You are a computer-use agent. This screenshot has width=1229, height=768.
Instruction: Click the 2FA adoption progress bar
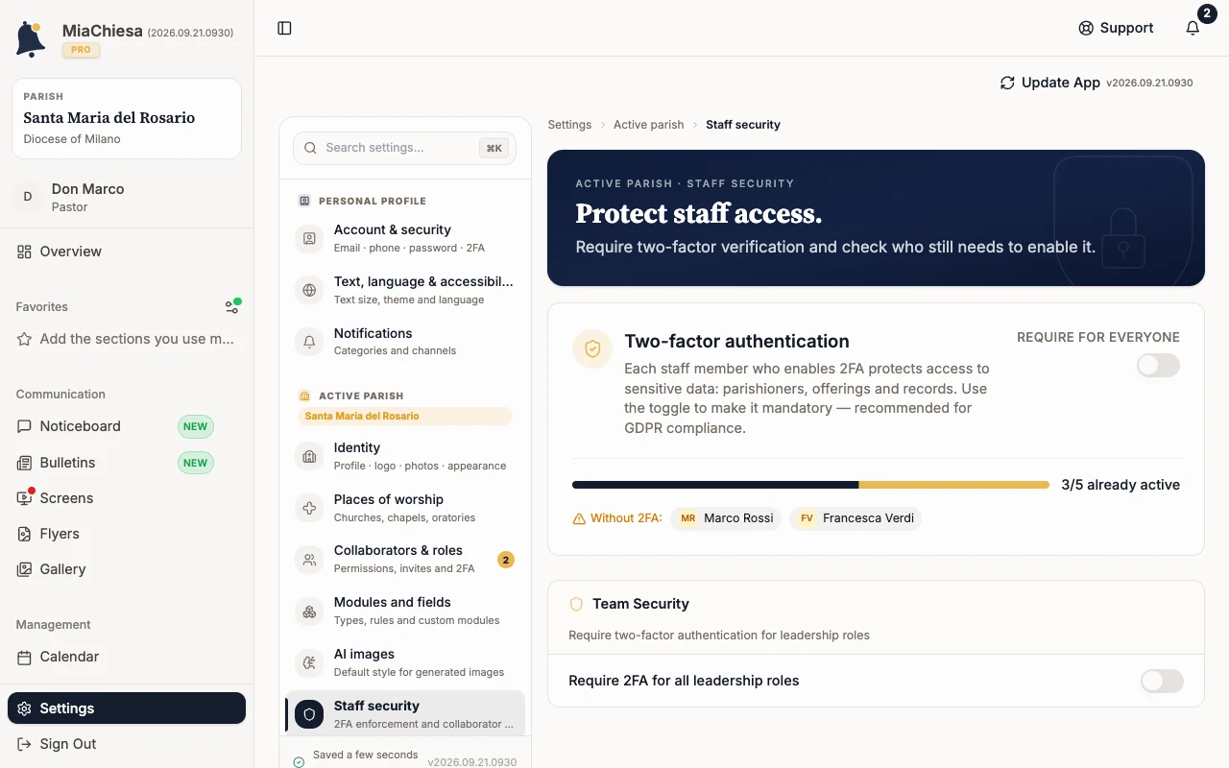coord(810,485)
